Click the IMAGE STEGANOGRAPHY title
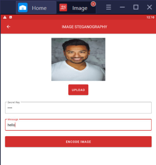The width and height of the screenshot is (156, 165). pos(84,27)
